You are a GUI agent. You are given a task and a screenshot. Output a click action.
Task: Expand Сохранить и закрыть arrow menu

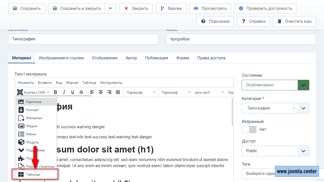click(x=110, y=9)
